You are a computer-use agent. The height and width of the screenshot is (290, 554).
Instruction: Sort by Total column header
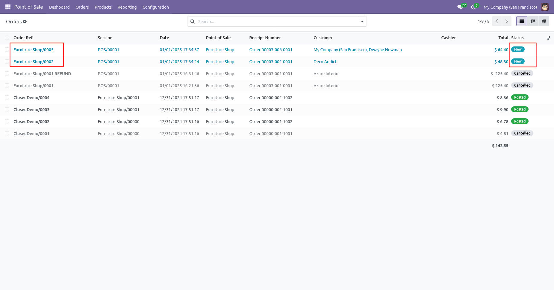click(x=503, y=38)
